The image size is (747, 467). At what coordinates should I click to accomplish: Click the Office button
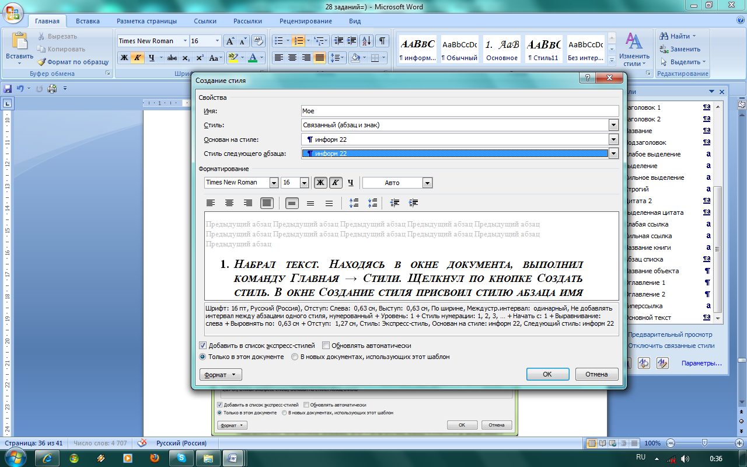coord(12,12)
